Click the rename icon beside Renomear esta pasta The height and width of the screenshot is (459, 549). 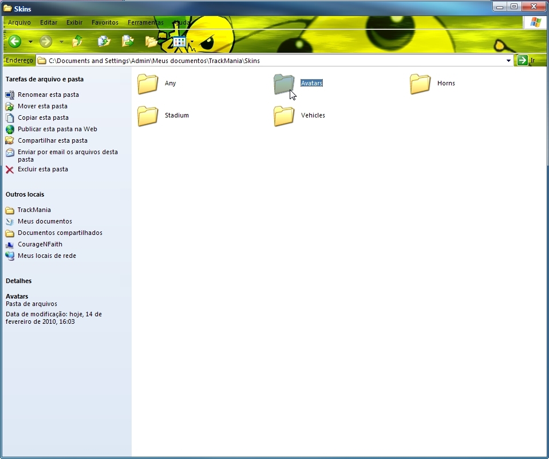(10, 95)
